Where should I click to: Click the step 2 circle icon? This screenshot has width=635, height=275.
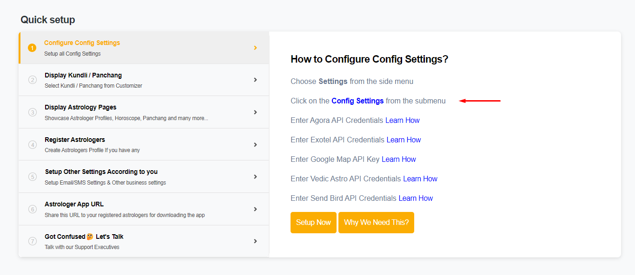coord(33,80)
